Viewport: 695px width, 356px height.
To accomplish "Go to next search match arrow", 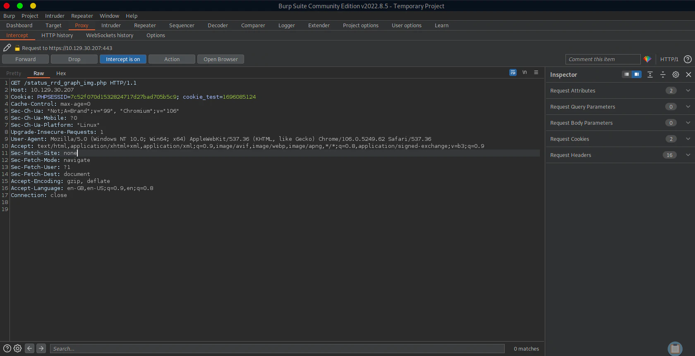I will coord(41,348).
